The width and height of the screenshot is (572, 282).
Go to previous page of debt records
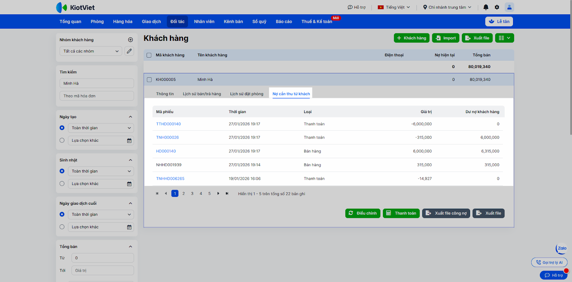pyautogui.click(x=166, y=194)
